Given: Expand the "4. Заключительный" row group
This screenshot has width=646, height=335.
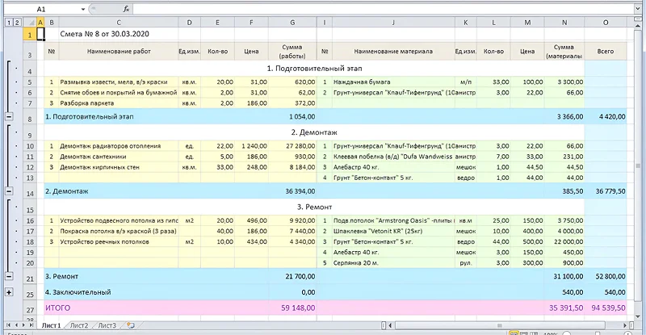Looking at the screenshot, I should pos(8,291).
